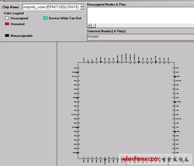Select the white Unassigned legend swatch
The height and width of the screenshot is (166, 194).
(7, 18)
